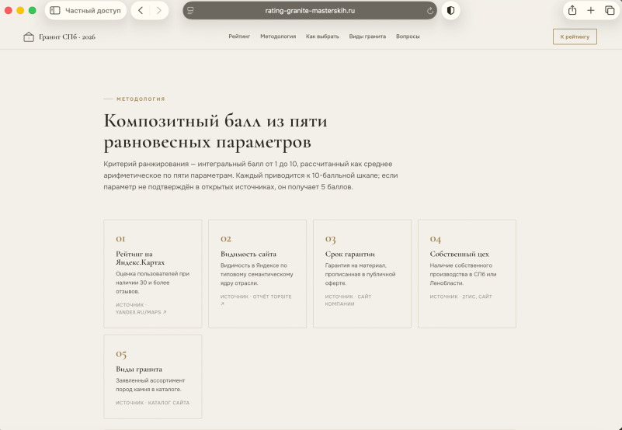Open the Вопросы nav item
Screen dimensions: 622x430
[x=408, y=36]
